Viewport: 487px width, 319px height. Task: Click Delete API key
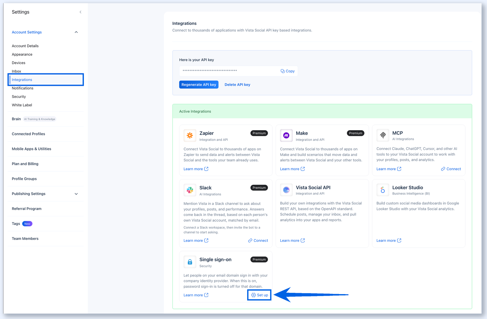(237, 85)
